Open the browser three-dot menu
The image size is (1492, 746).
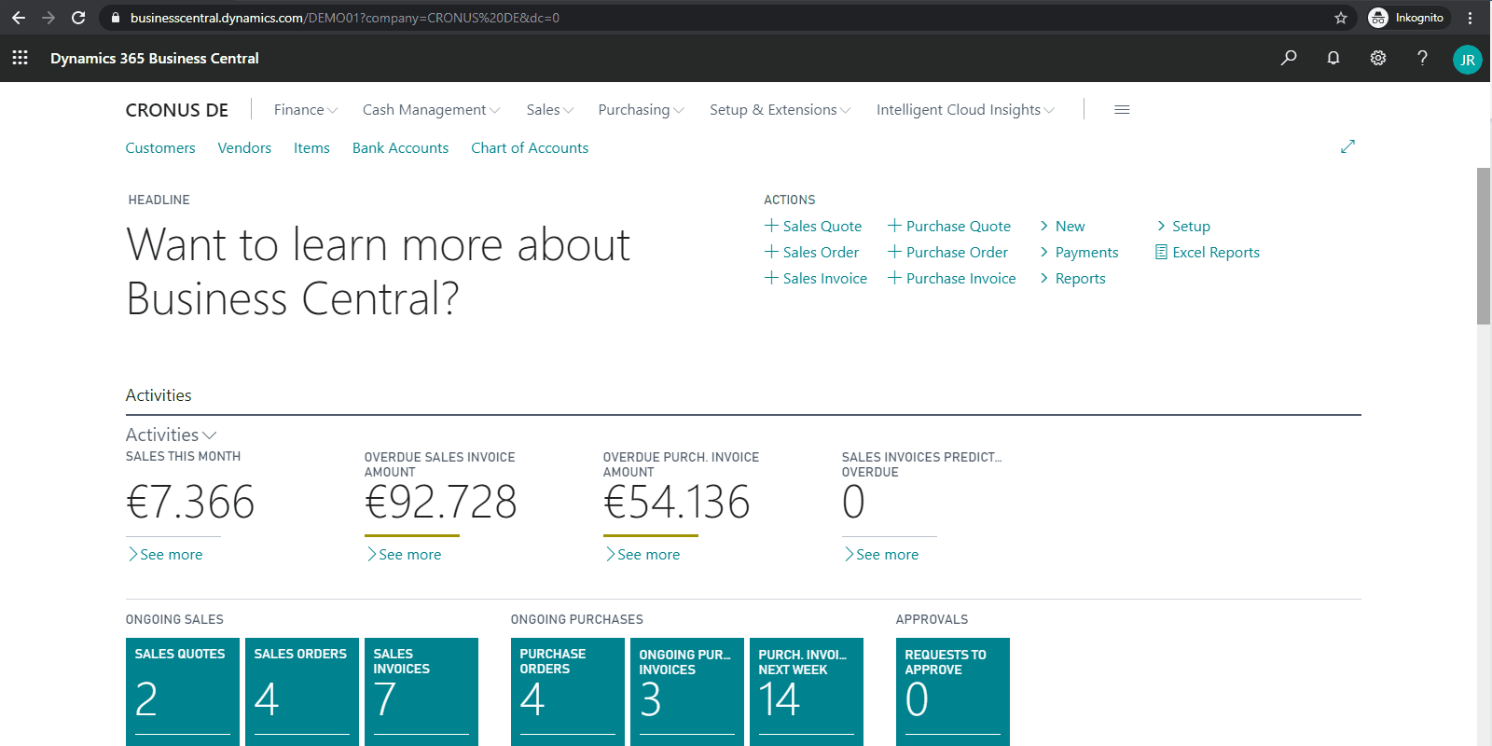[1471, 18]
